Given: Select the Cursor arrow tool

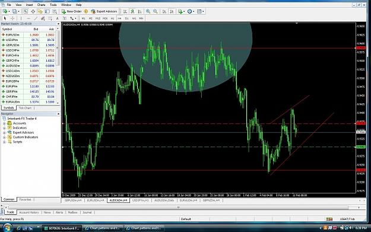Looking at the screenshot, I should pos(5,18).
